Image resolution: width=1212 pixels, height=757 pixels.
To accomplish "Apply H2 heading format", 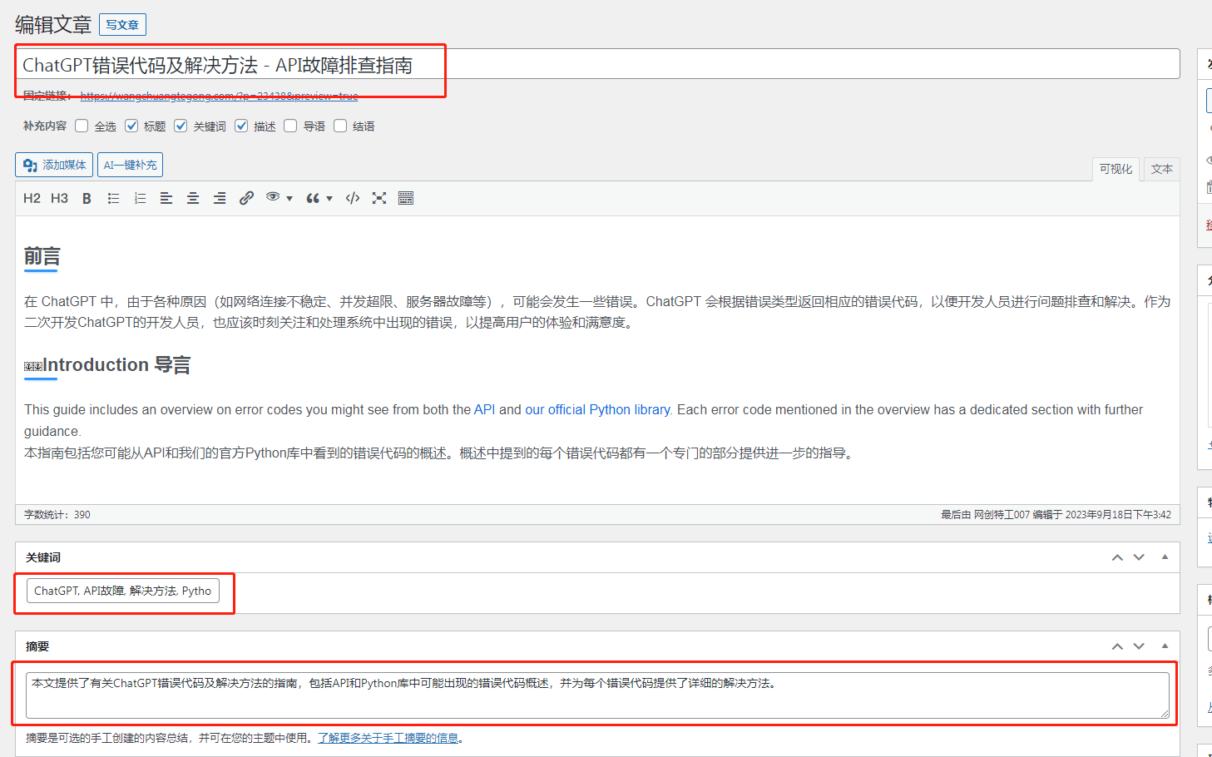I will pyautogui.click(x=32, y=198).
